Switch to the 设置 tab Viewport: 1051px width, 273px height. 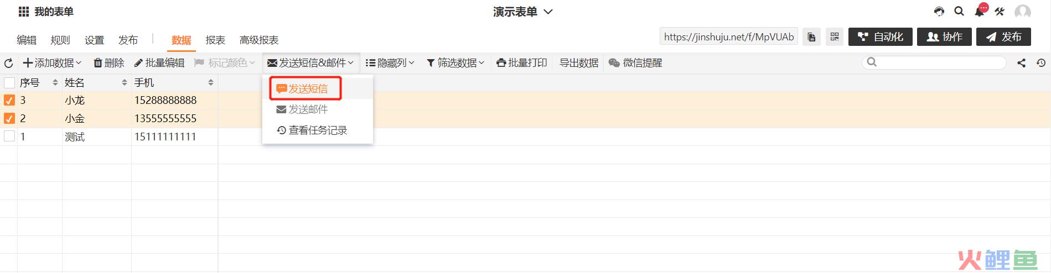tap(95, 40)
